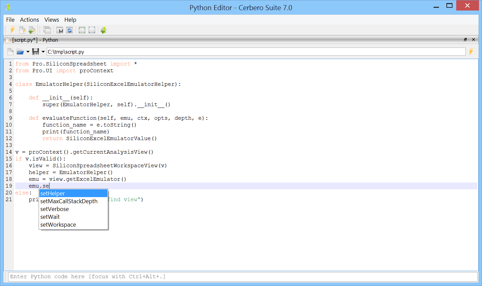Click the blue refresh arrows toolbar icon
Screen dimensions: 482x286
point(69,30)
